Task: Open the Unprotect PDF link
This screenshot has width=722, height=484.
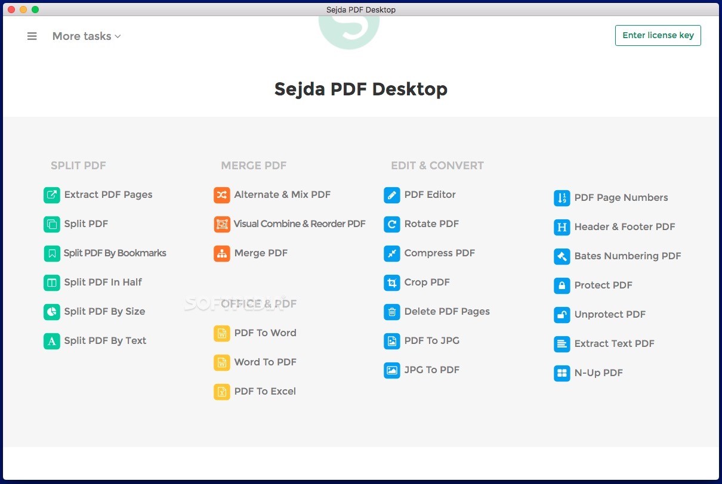Action: 610,315
